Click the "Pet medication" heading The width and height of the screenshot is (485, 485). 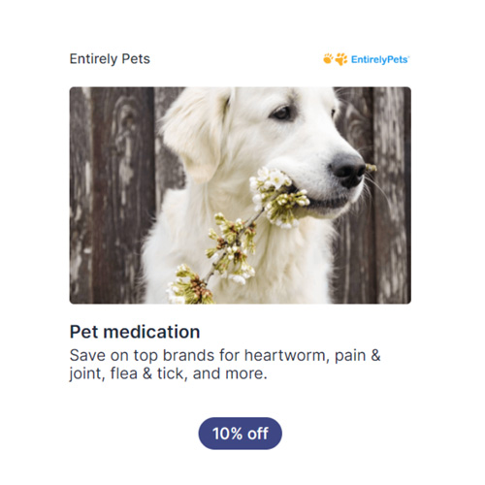[135, 332]
